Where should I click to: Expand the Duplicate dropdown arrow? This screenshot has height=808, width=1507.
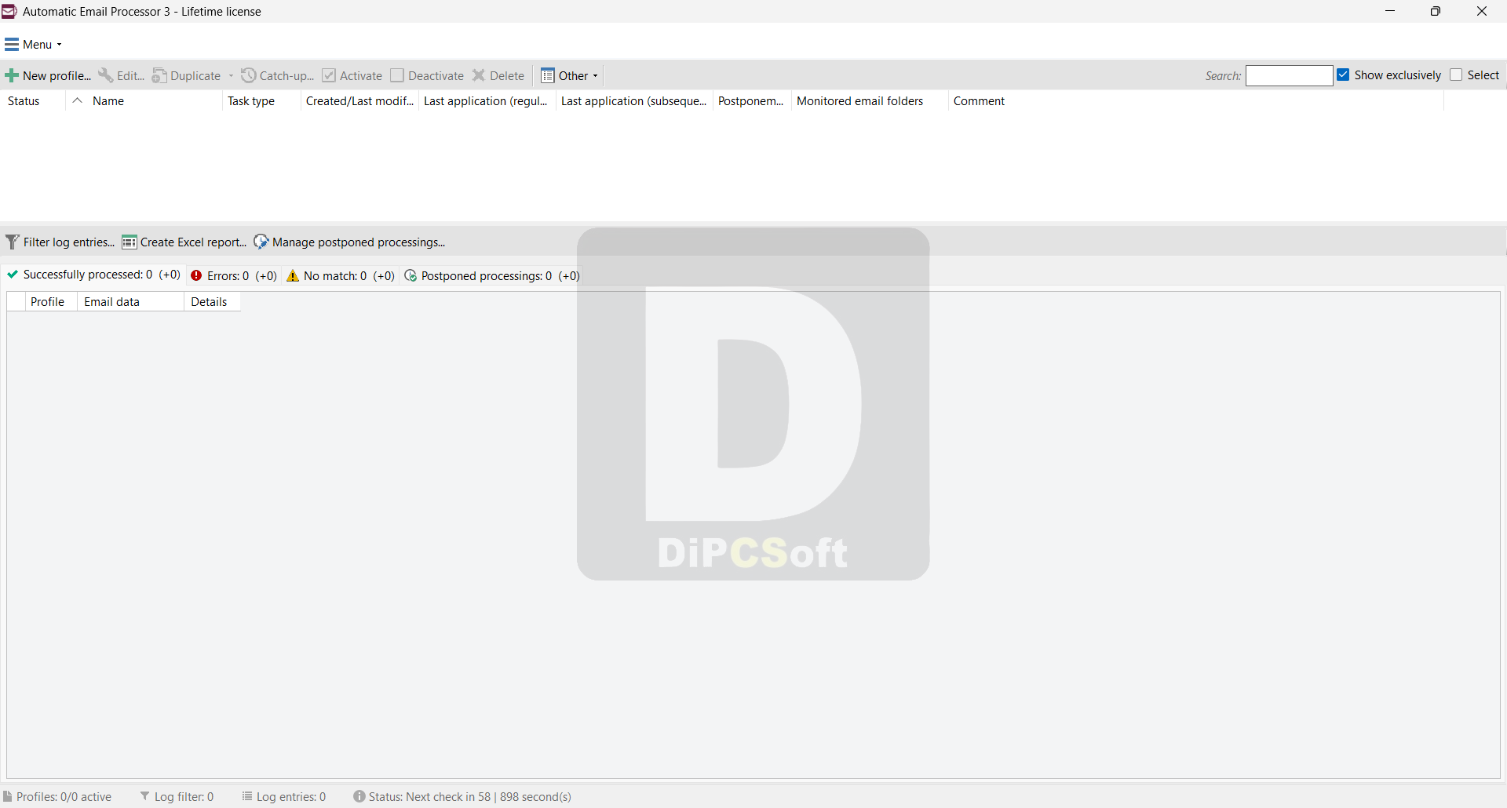tap(231, 76)
